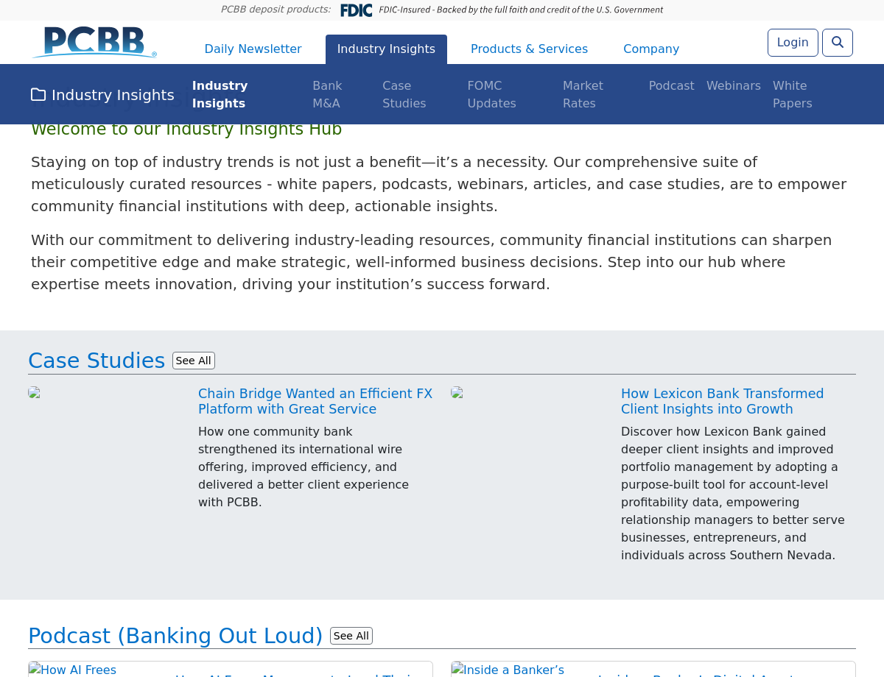Open the Products & Services menu

[x=529, y=49]
